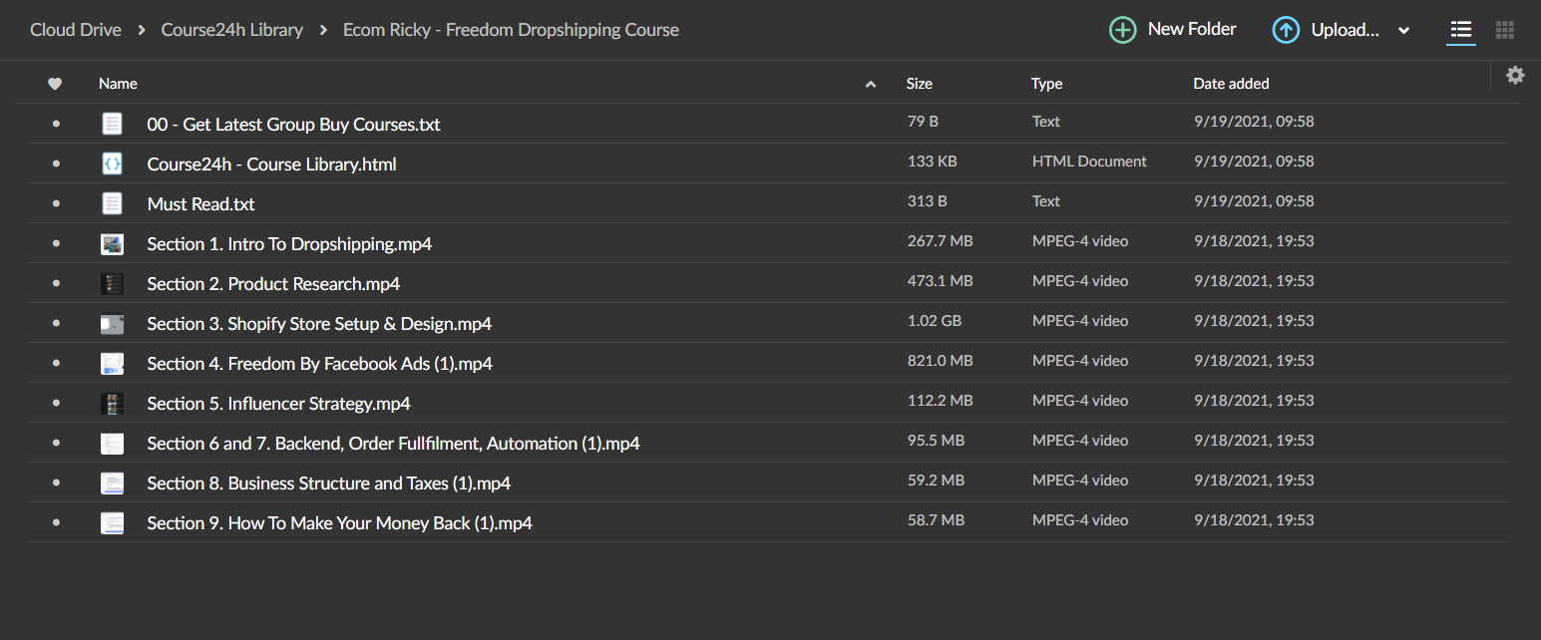Open the Upload dropdown chevron
1541x640 pixels.
pos(1403,31)
